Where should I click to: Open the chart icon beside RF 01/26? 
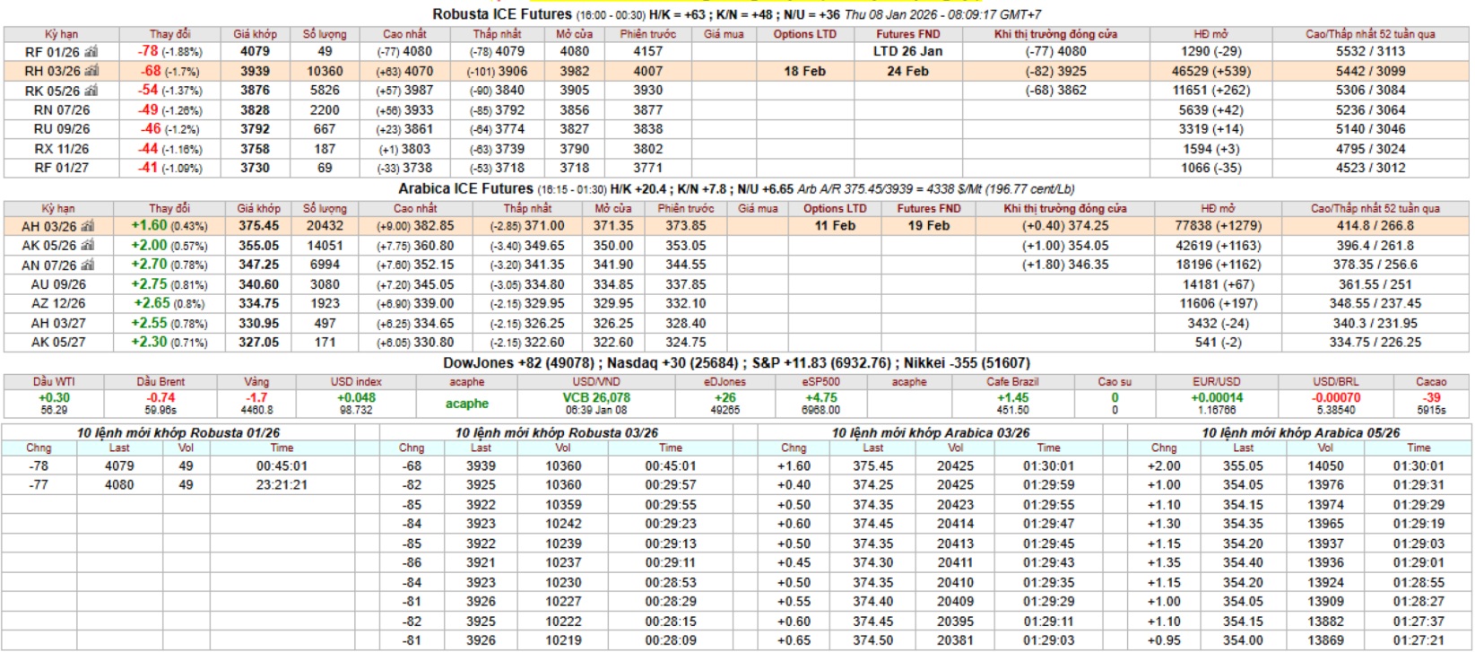point(91,52)
